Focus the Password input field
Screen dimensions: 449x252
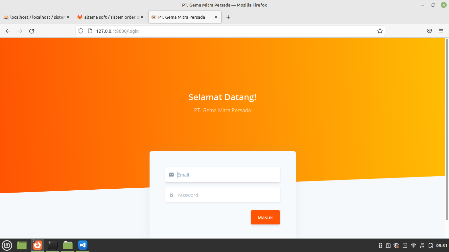click(x=223, y=195)
